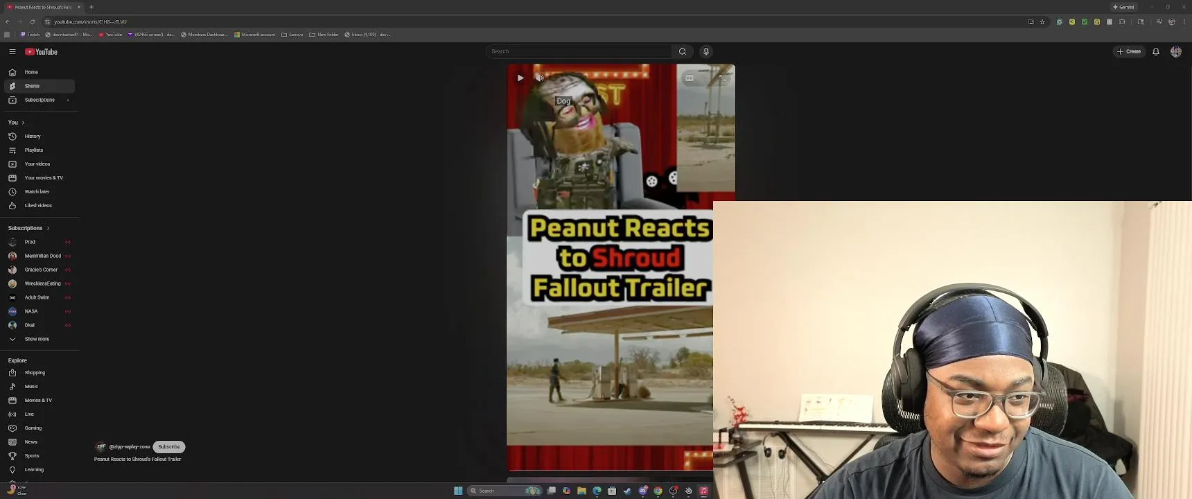Open News in Explore
Viewport: 1192px width, 499px height.
[40, 442]
